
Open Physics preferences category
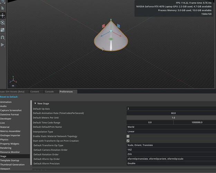click(x=4, y=139)
